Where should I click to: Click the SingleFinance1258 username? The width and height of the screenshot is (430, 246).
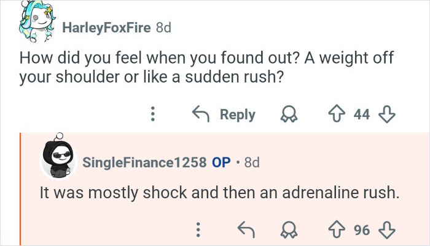tap(144, 162)
